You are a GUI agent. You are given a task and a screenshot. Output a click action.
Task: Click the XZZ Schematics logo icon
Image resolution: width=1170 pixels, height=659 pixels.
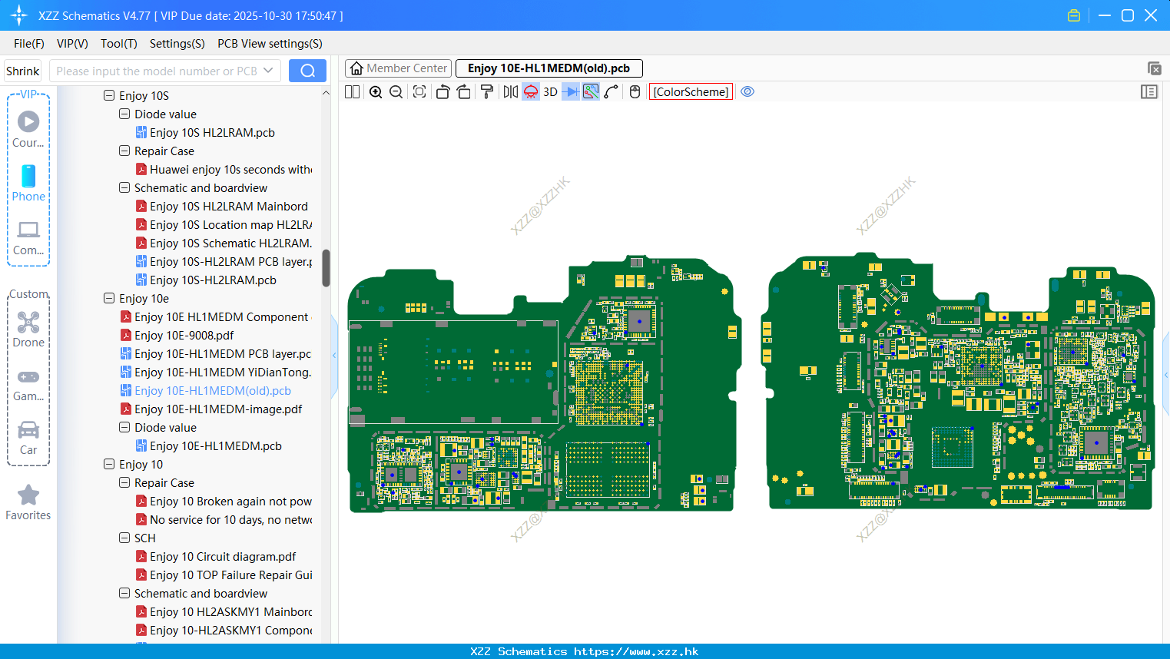pos(19,15)
